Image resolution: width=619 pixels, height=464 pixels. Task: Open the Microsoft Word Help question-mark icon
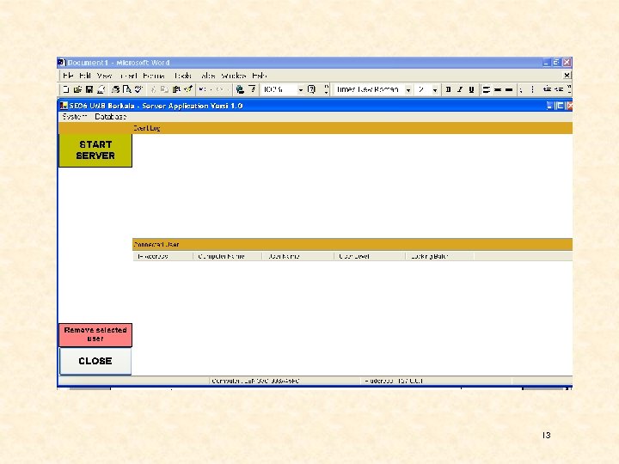(x=311, y=89)
